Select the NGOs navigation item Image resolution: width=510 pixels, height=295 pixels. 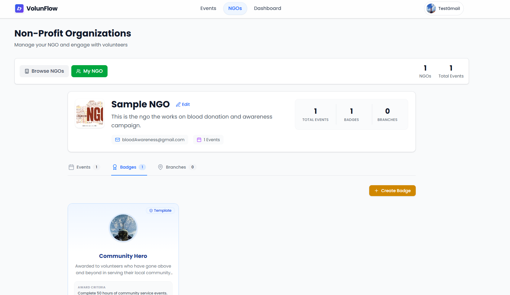[235, 8]
